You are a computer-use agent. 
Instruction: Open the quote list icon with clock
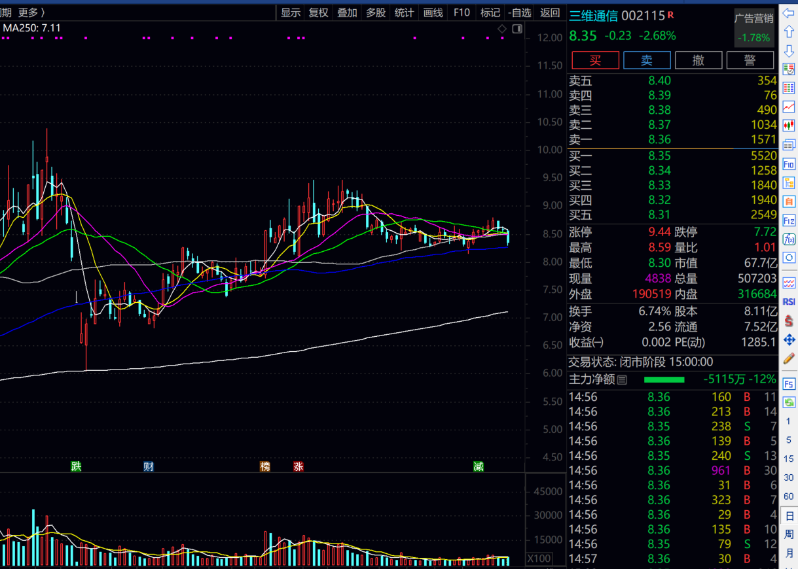(x=789, y=68)
